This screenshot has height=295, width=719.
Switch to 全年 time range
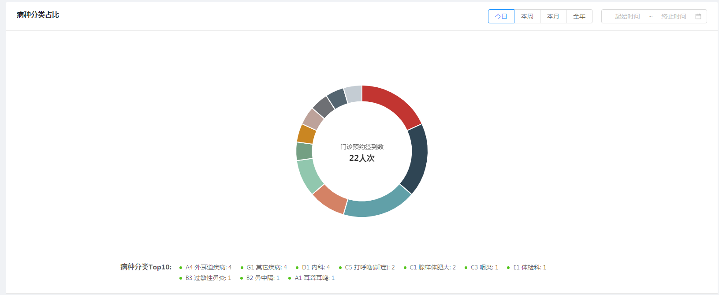click(579, 16)
